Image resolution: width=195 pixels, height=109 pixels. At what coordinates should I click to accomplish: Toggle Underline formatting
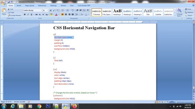point(31,15)
